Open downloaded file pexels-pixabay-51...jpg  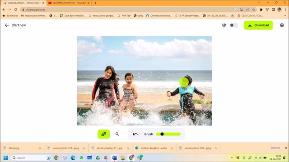click(109, 148)
